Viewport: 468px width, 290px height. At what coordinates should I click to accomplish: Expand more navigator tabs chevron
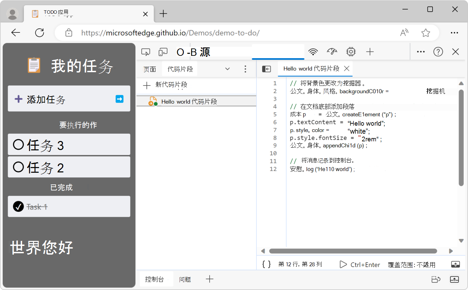pyautogui.click(x=227, y=69)
